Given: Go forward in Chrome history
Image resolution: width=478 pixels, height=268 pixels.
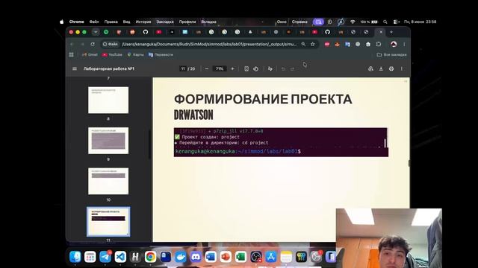Looking at the screenshot, I should pyautogui.click(x=82, y=44).
